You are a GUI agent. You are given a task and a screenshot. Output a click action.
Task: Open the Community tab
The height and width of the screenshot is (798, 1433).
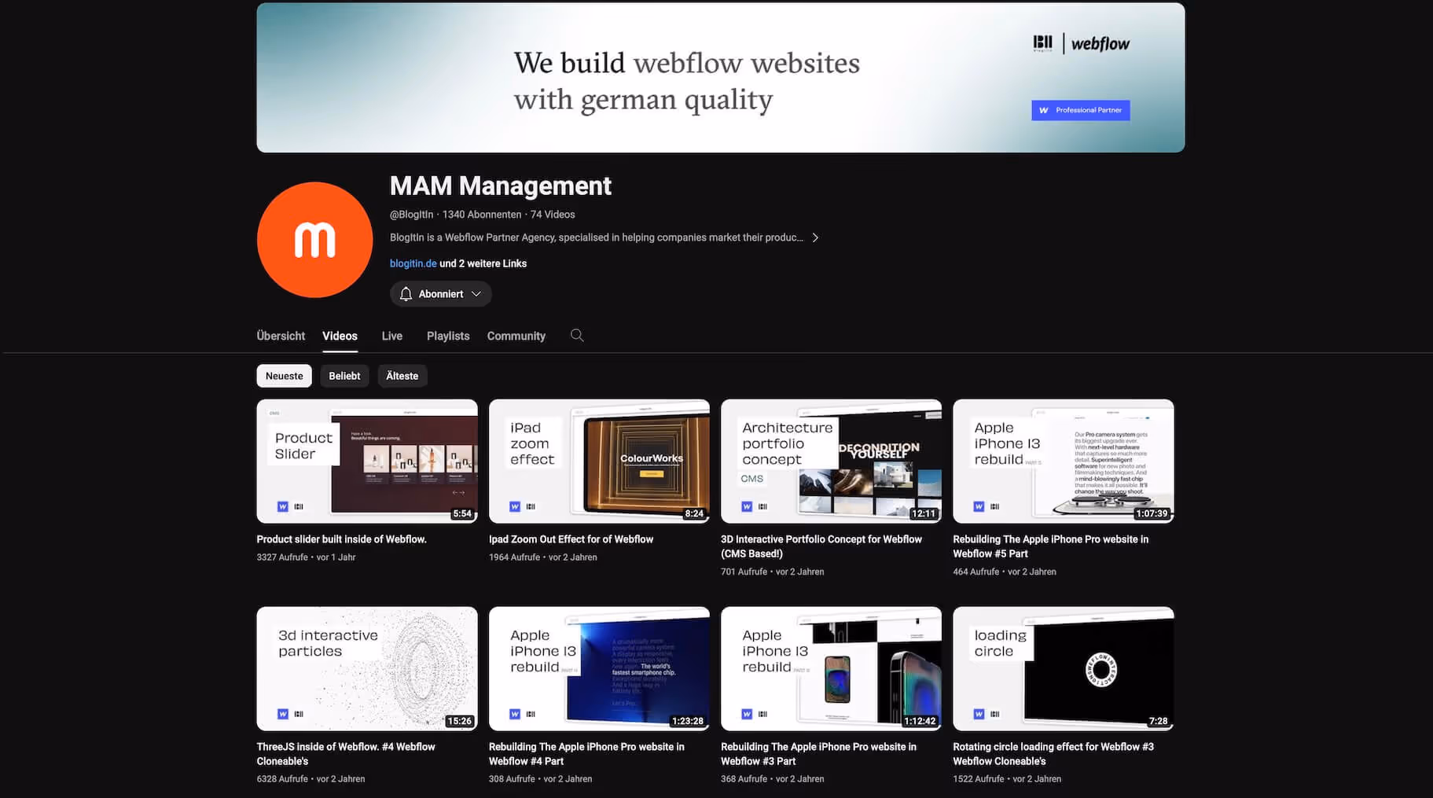pyautogui.click(x=516, y=336)
